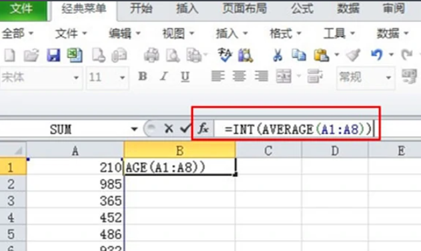Switch to 开始 ribbon tab
421x251 pixels.
141,9
